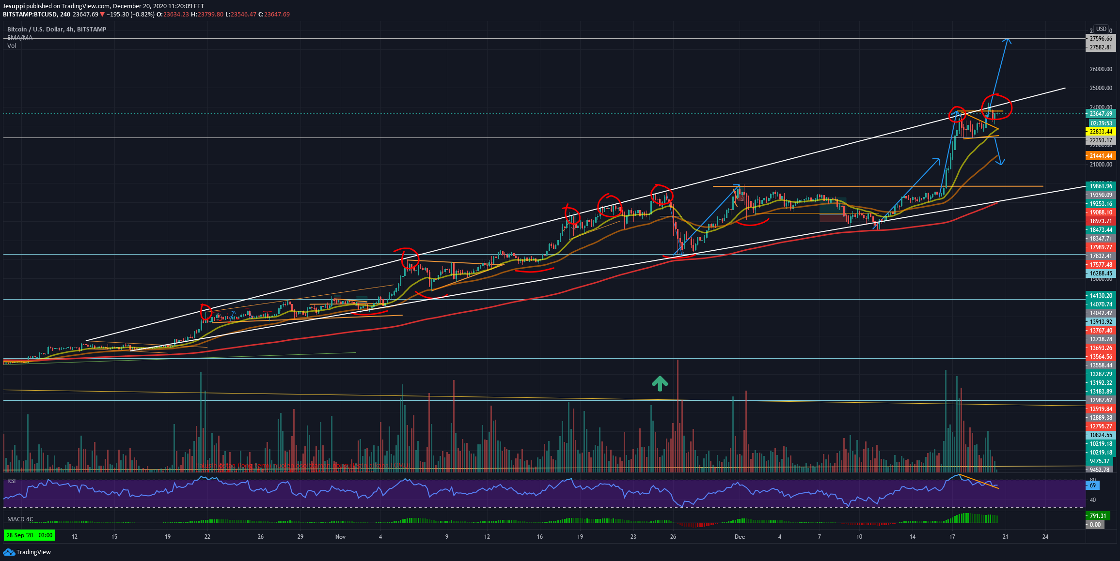Click the red price label 13564.56

coord(1101,357)
